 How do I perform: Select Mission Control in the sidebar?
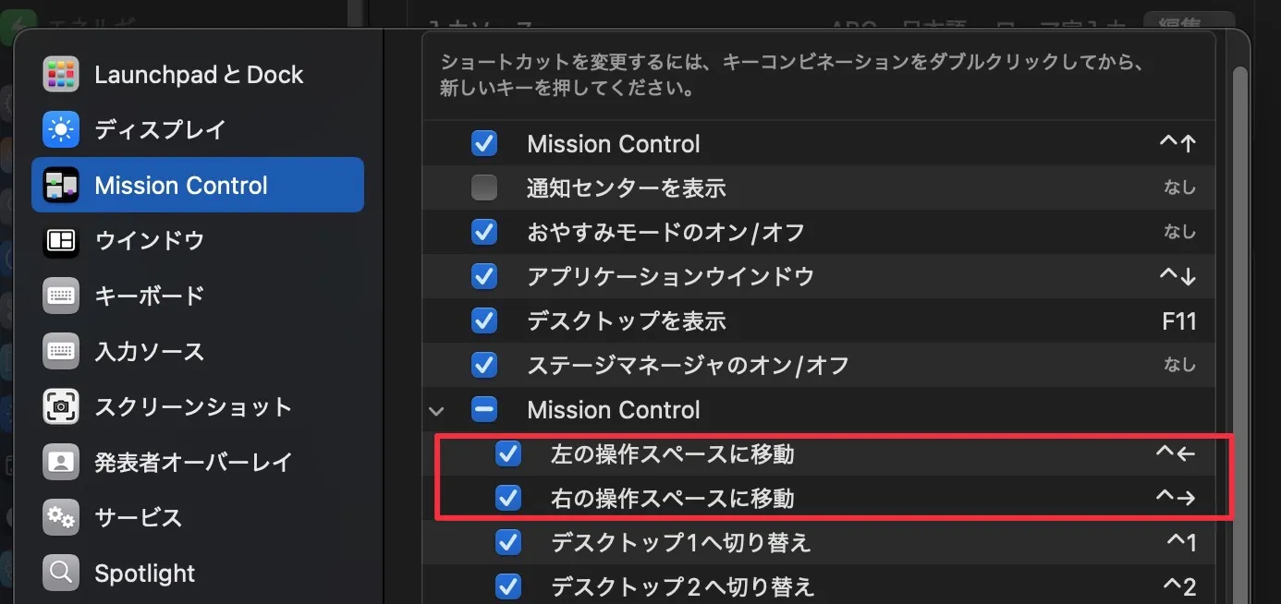(198, 186)
